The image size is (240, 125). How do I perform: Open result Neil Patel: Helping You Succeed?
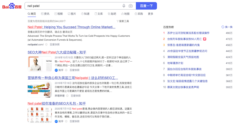(71, 27)
